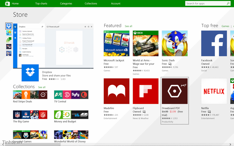Select the Dropbox spotlight thumbnail icon
This screenshot has height=146, width=234.
click(x=9, y=26)
